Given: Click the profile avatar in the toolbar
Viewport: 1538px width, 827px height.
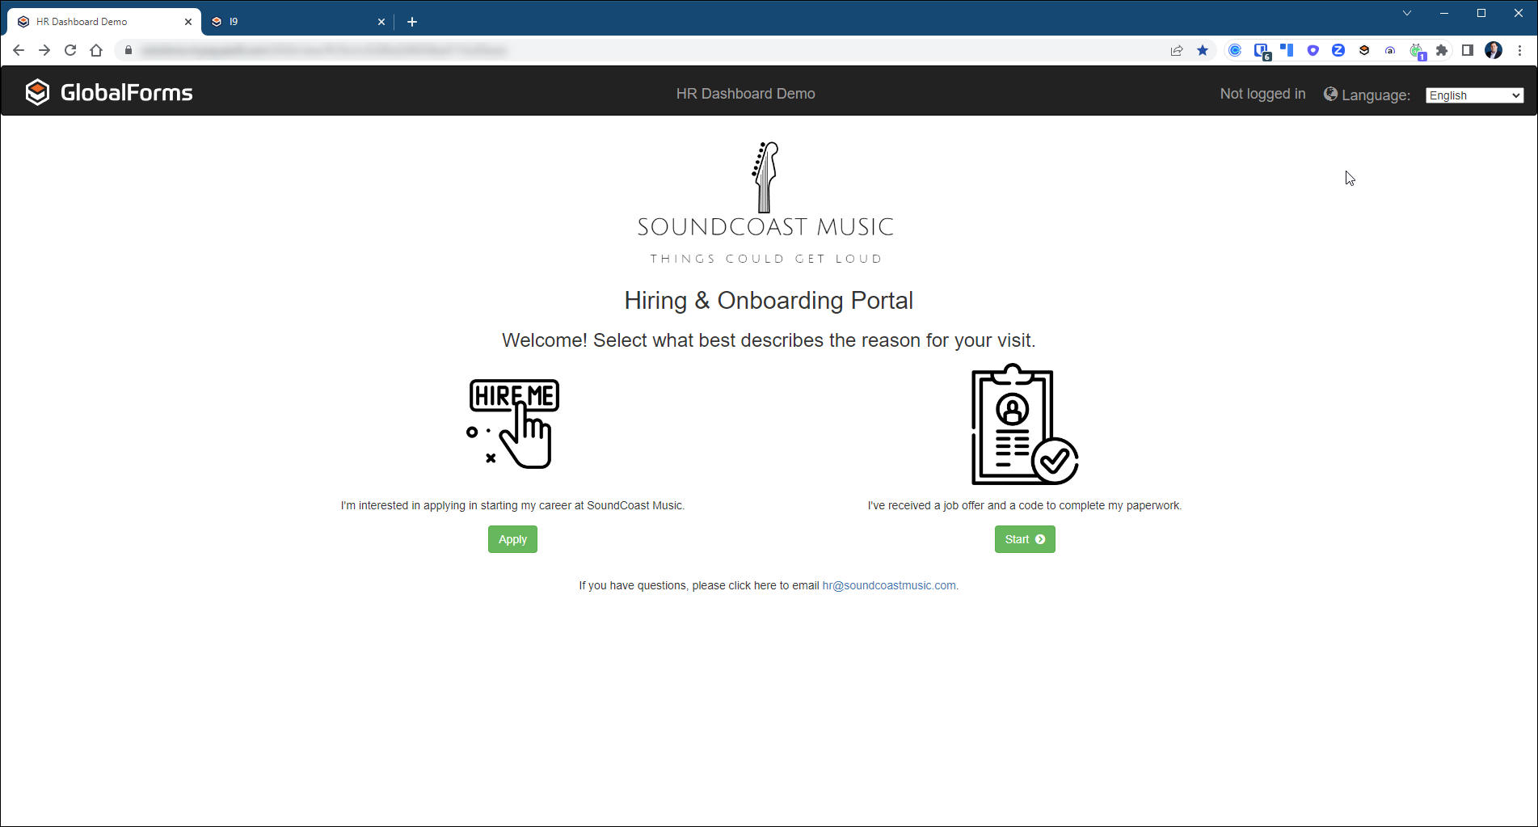Looking at the screenshot, I should [1494, 50].
